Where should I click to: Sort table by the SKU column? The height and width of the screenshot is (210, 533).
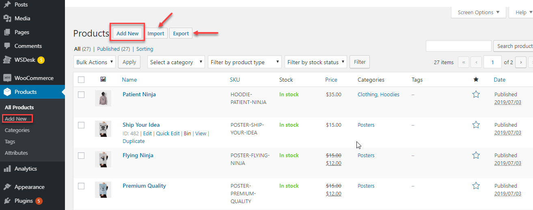click(235, 80)
